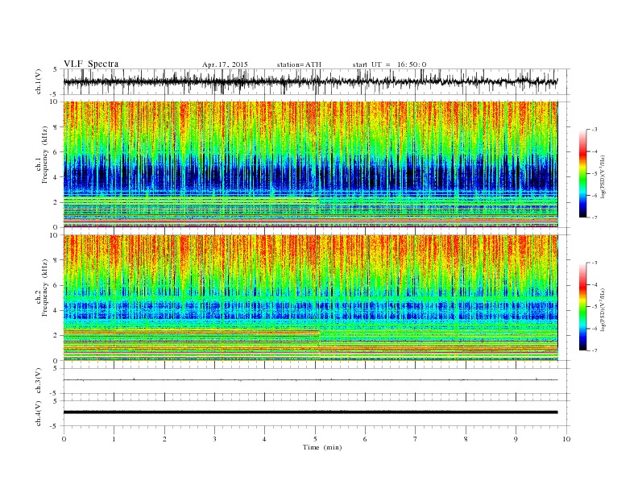638x493 pixels.
Task: Click the "VLF Spectra" plot title
Action: coord(91,64)
